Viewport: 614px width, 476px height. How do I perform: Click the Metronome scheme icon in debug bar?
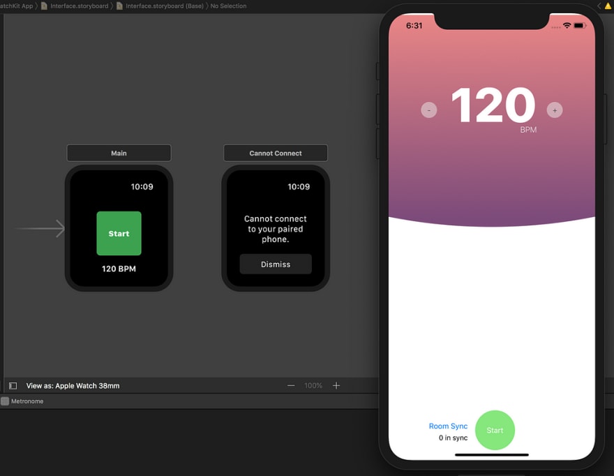tap(5, 401)
